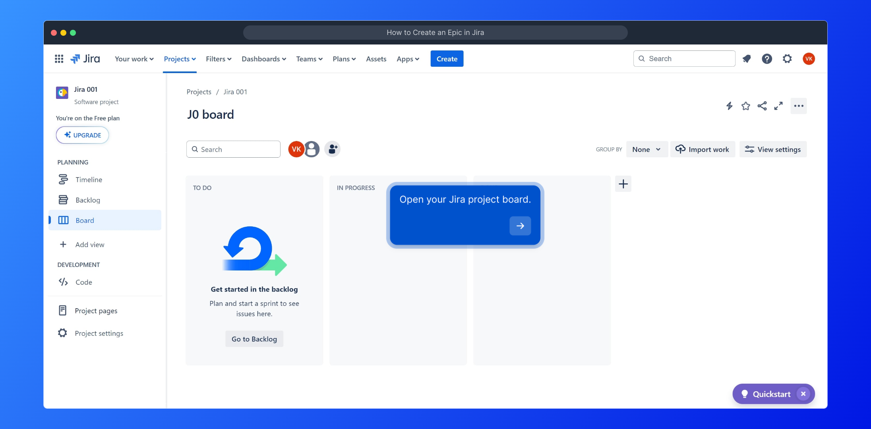Image resolution: width=871 pixels, height=429 pixels.
Task: Select Timeline in the sidebar
Action: tap(89, 180)
